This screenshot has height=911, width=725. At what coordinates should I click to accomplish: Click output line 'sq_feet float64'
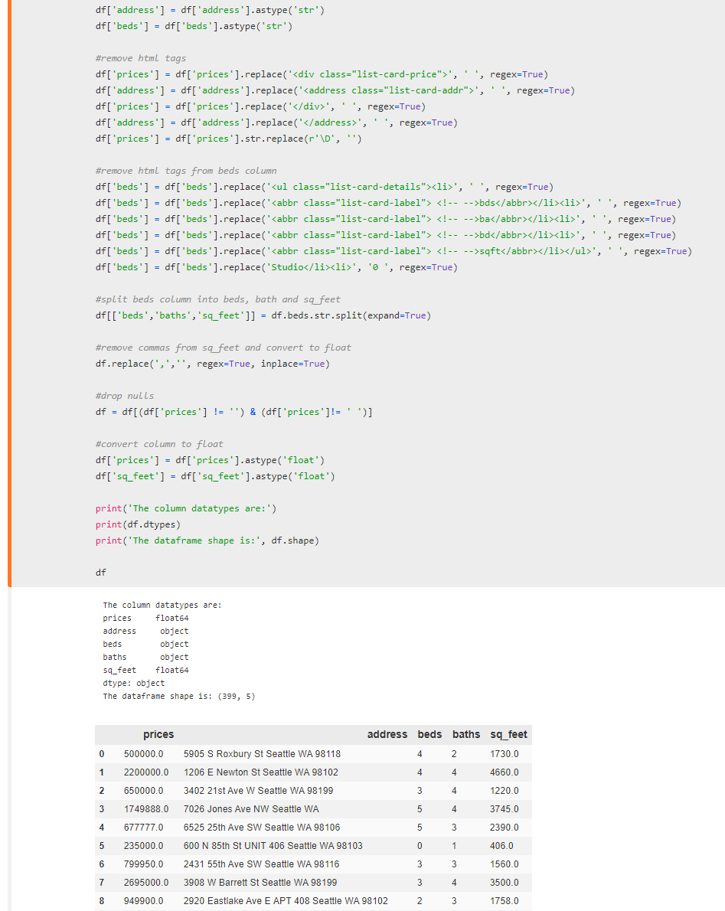pyautogui.click(x=145, y=671)
